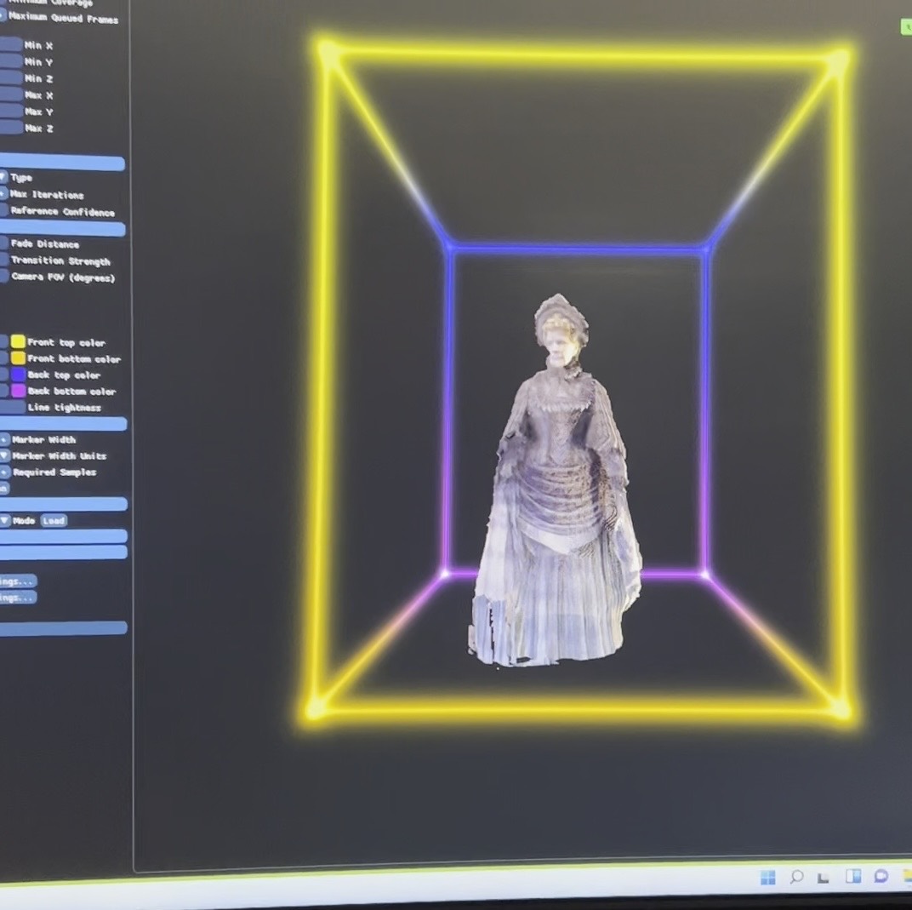
Task: Click the Windows Start icon on taskbar
Action: 767,877
